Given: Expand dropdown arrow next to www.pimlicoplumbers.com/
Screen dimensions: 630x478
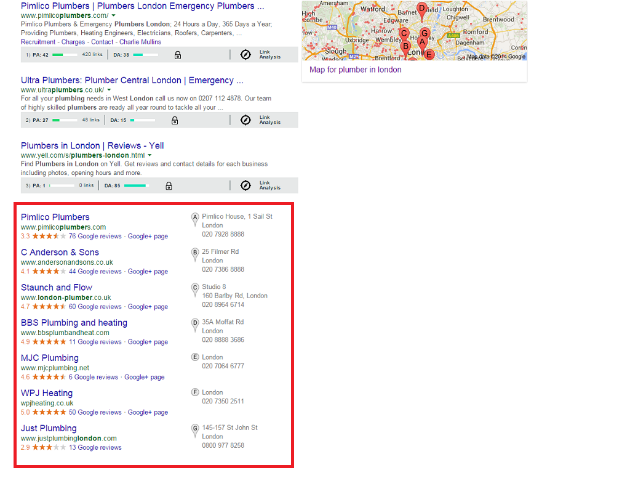Looking at the screenshot, I should (x=114, y=15).
